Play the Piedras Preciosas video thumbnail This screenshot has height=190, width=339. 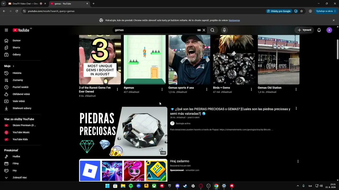123,131
